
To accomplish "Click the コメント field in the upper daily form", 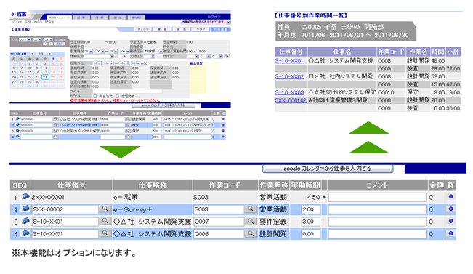I will coord(128,92).
